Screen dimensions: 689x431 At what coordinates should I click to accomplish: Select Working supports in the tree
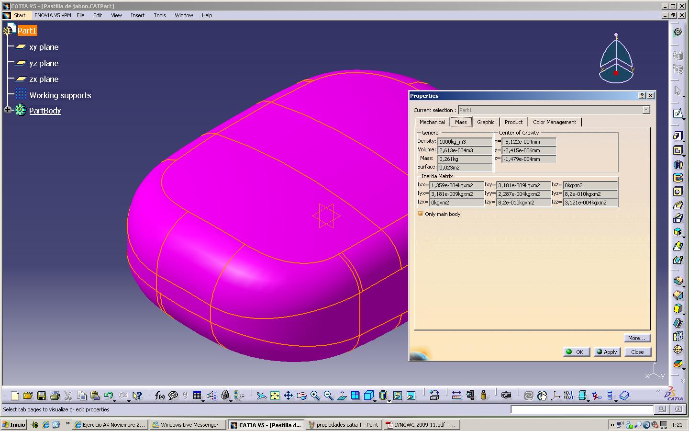(x=60, y=95)
